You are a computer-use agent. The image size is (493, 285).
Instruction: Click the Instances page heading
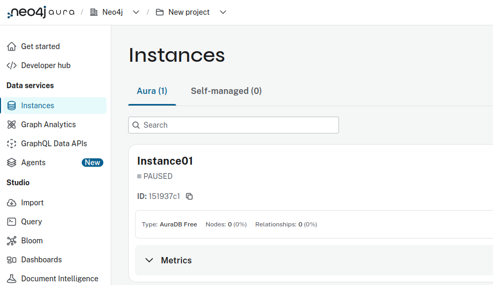pos(177,55)
